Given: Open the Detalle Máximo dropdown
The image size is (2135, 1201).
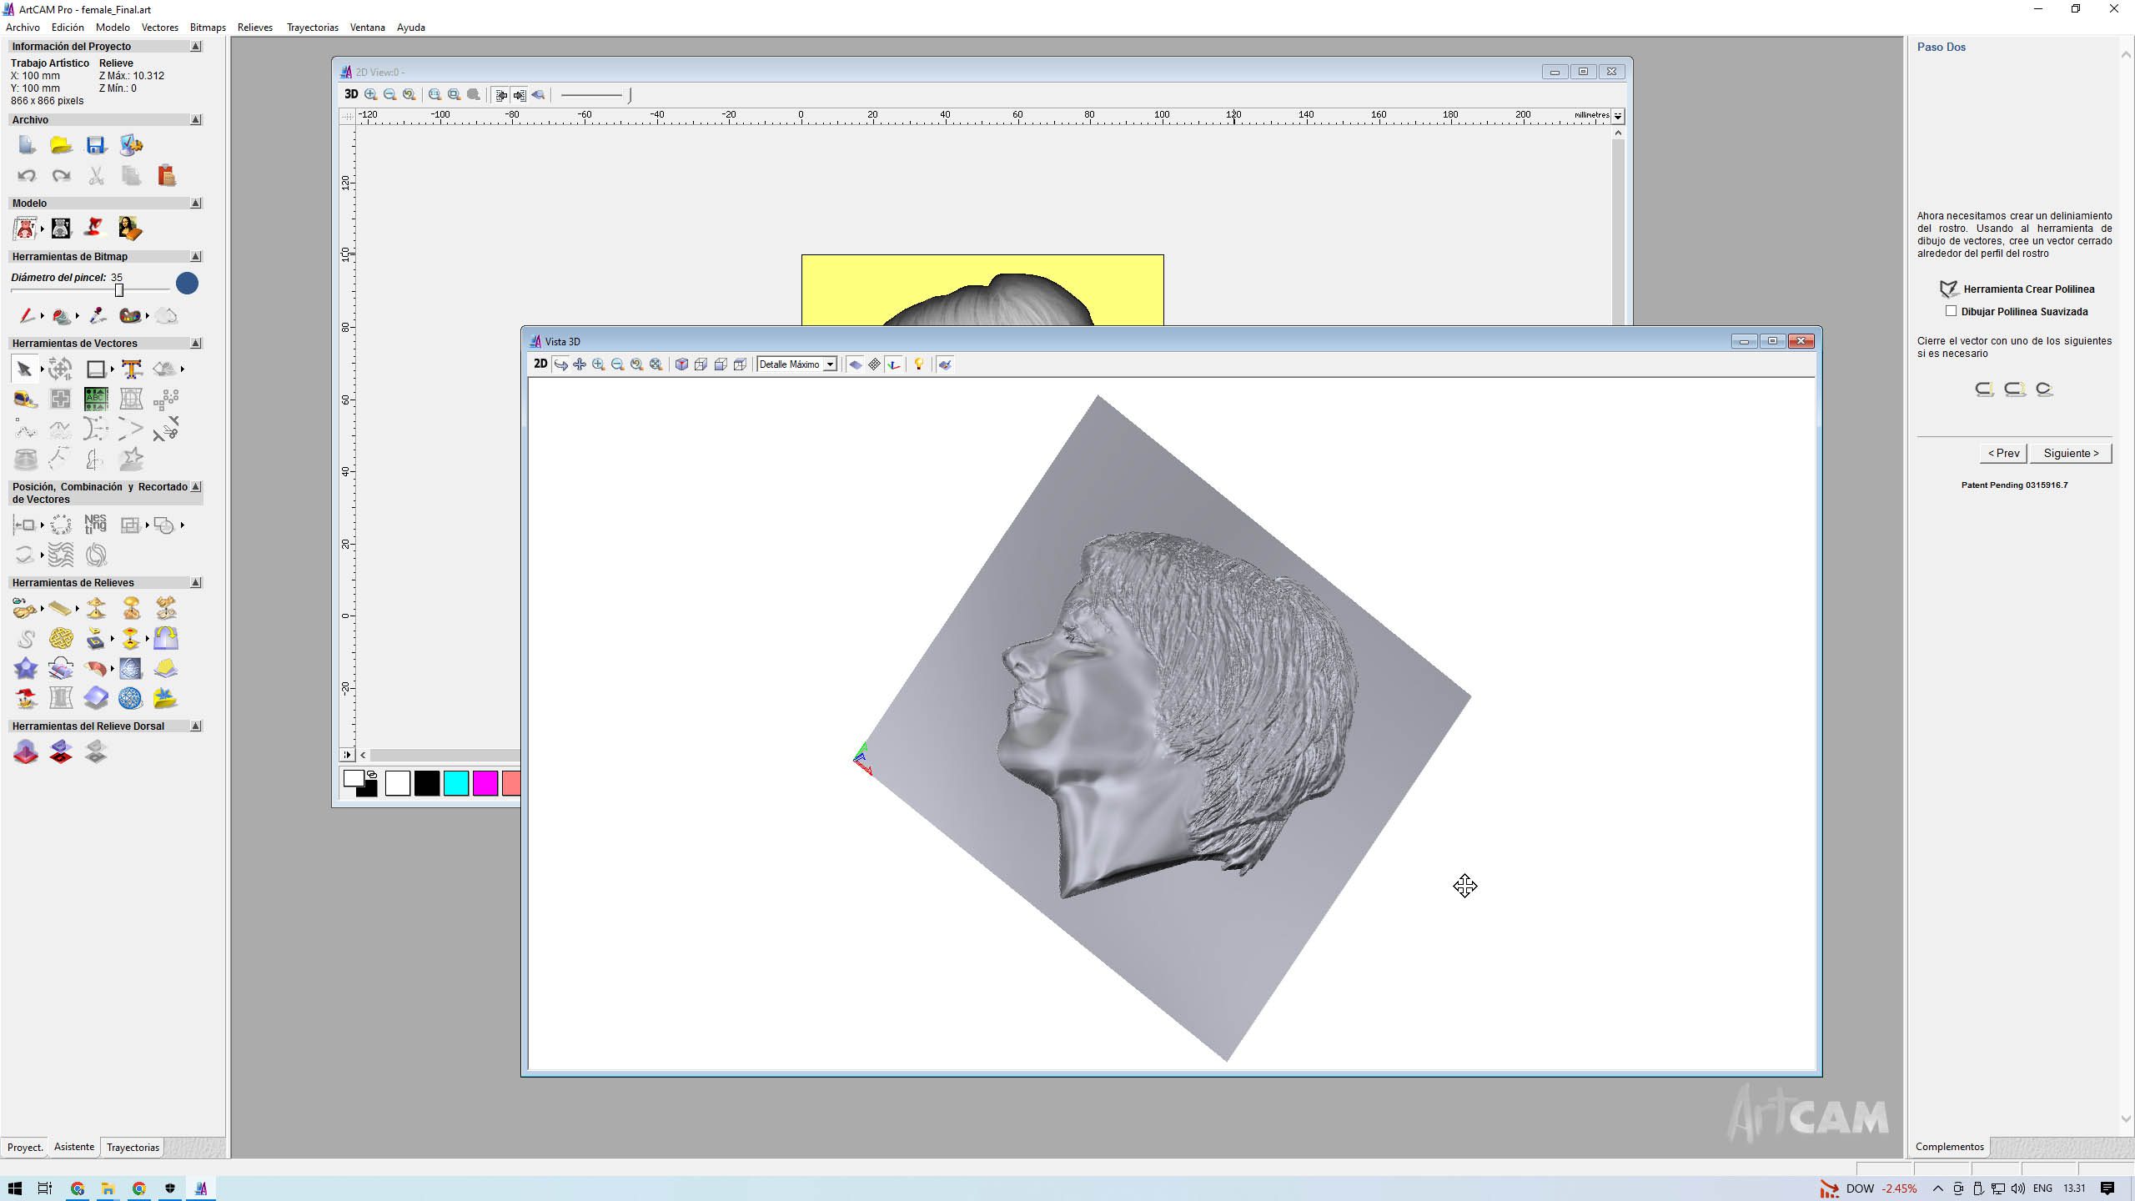Looking at the screenshot, I should (829, 364).
